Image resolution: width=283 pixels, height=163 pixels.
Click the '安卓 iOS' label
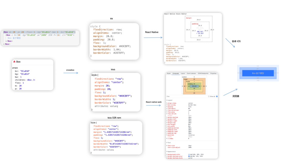click(236, 41)
